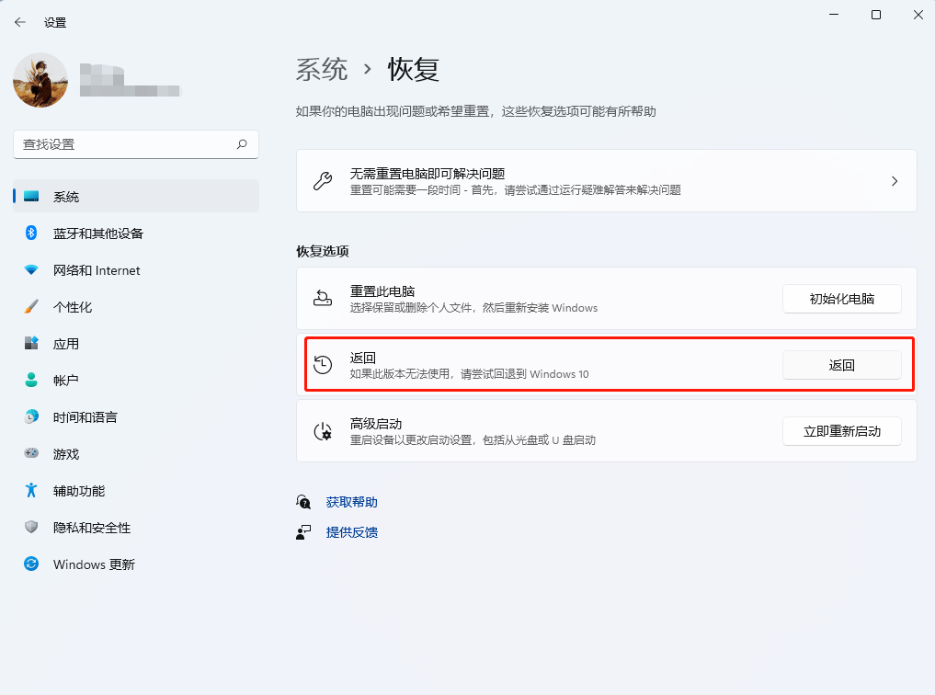Expand the troubleshoot card chevron arrow

pyautogui.click(x=895, y=181)
